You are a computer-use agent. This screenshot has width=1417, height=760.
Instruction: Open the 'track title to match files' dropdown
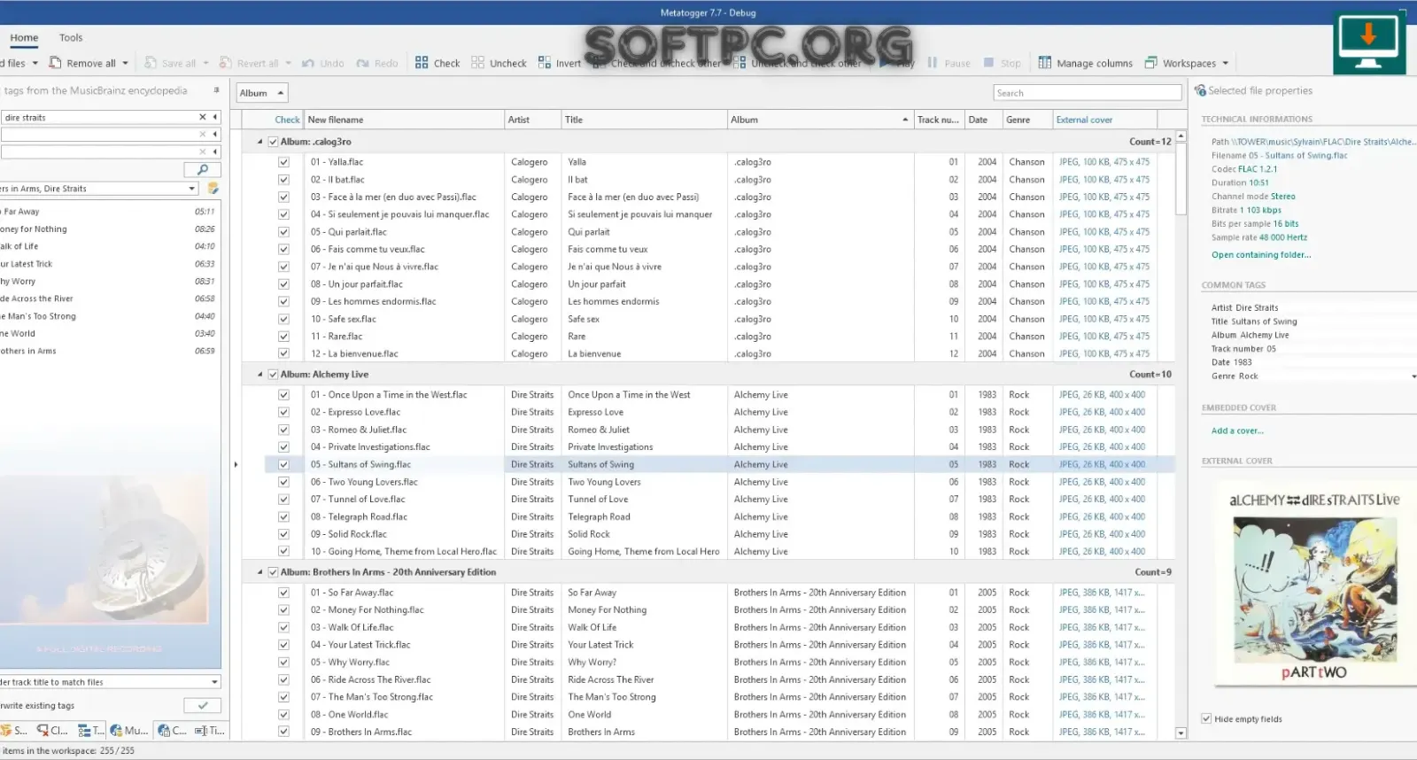[214, 682]
